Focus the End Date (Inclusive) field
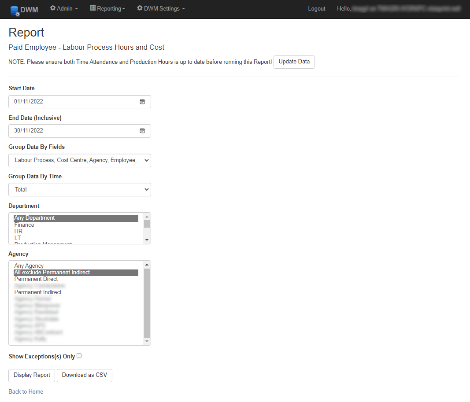Viewport: 470px width, 402px height. [80, 131]
